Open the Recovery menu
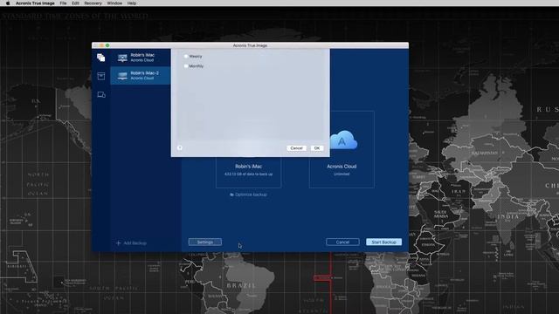This screenshot has height=314, width=559. coord(93,3)
